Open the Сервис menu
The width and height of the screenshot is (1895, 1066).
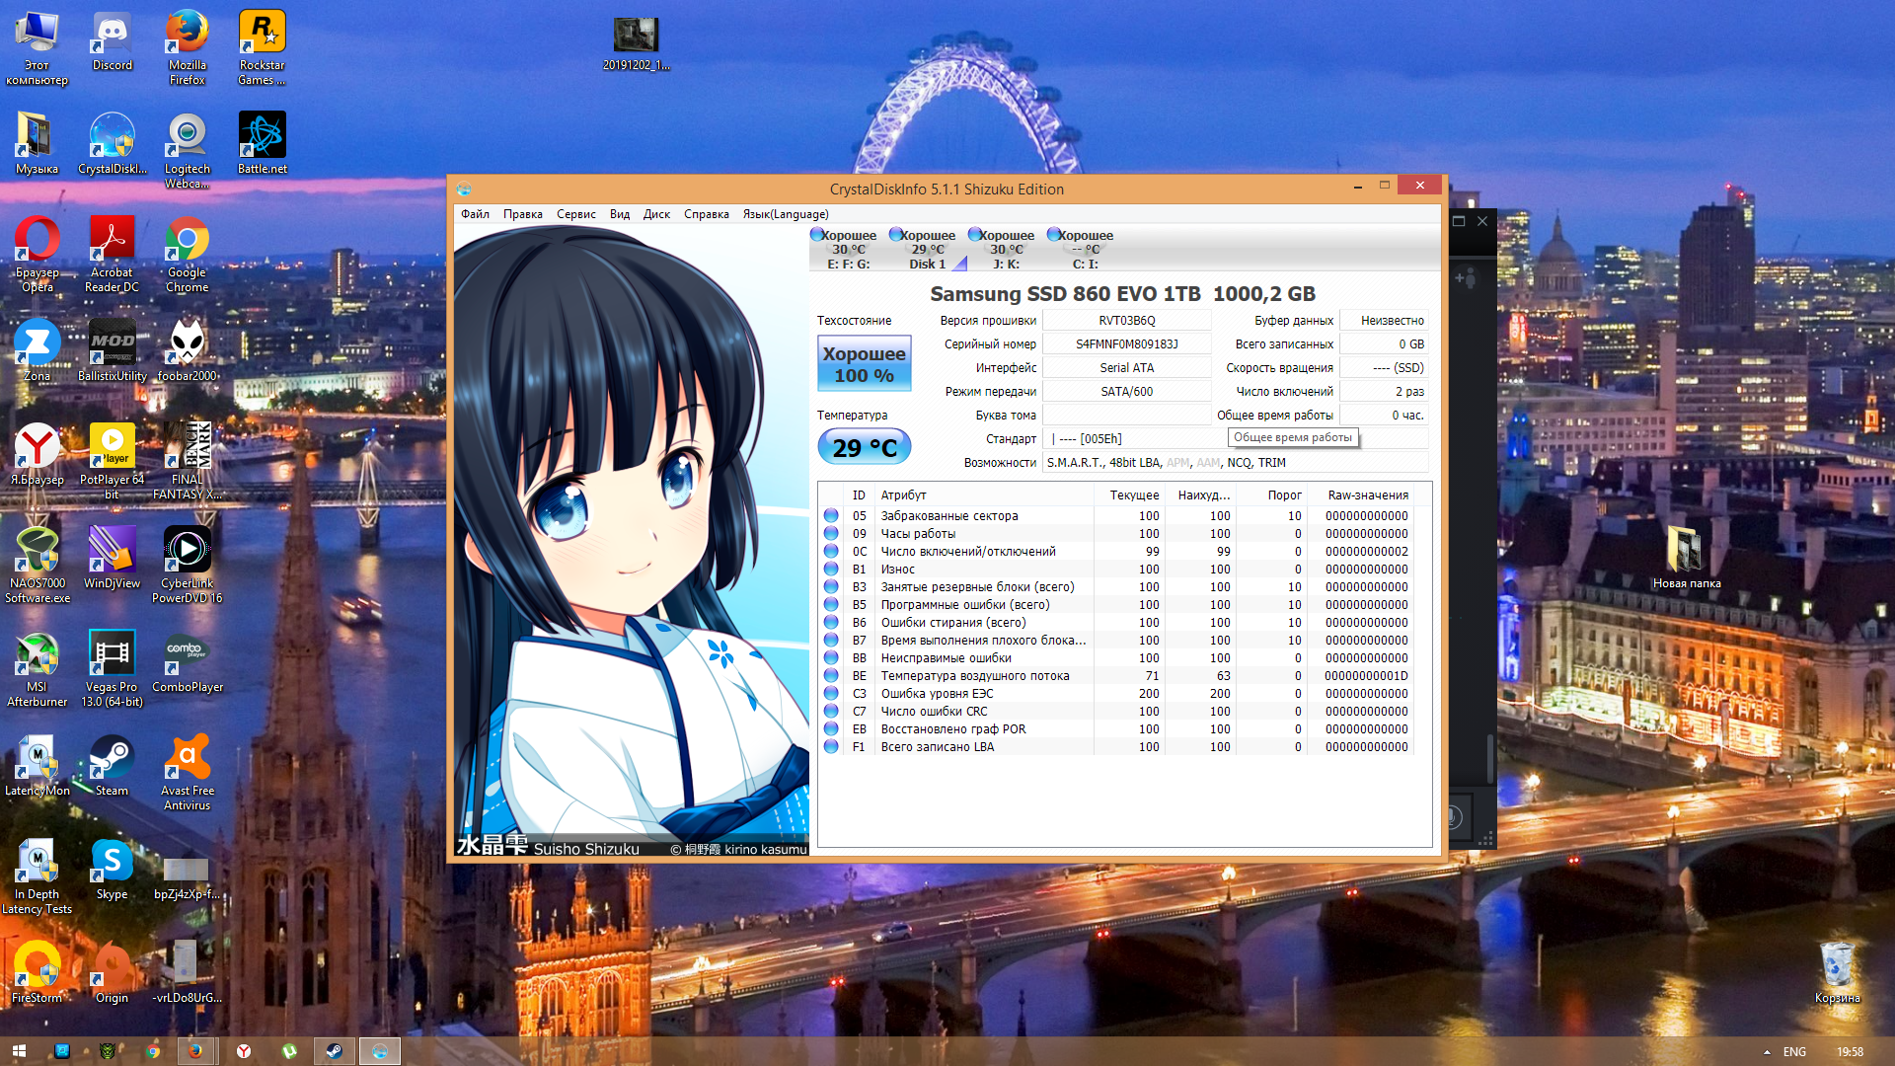[575, 214]
